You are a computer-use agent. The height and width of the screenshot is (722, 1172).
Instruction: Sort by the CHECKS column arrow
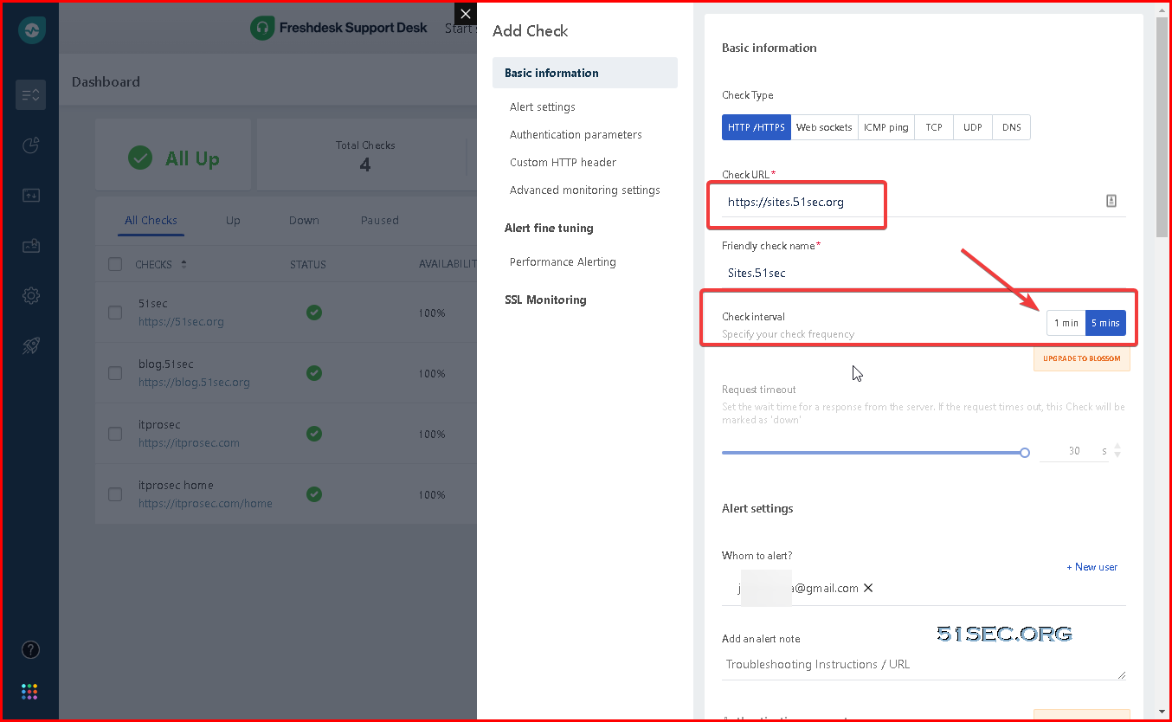(184, 264)
